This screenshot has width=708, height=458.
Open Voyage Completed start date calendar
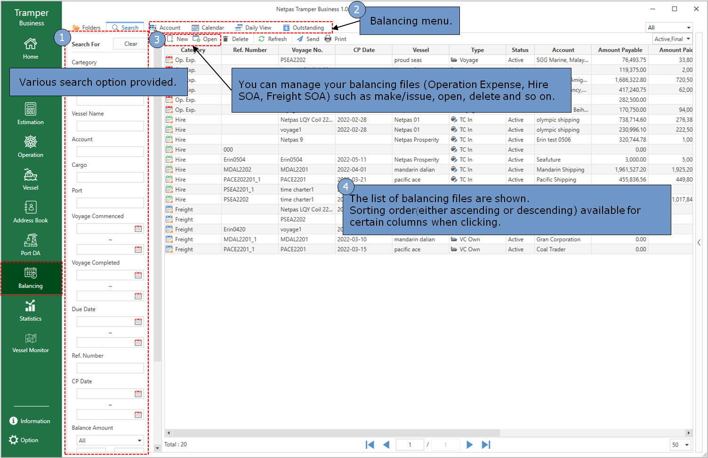(x=138, y=275)
